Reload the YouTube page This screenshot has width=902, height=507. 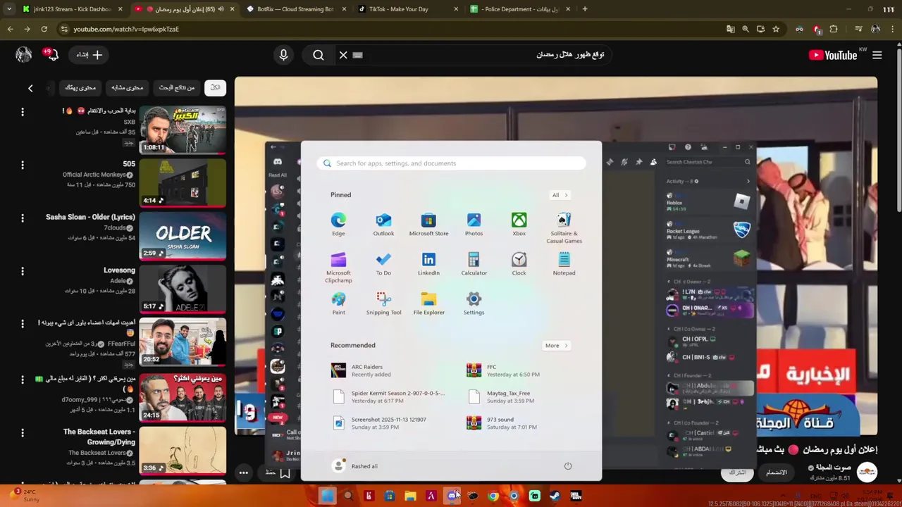coord(44,29)
